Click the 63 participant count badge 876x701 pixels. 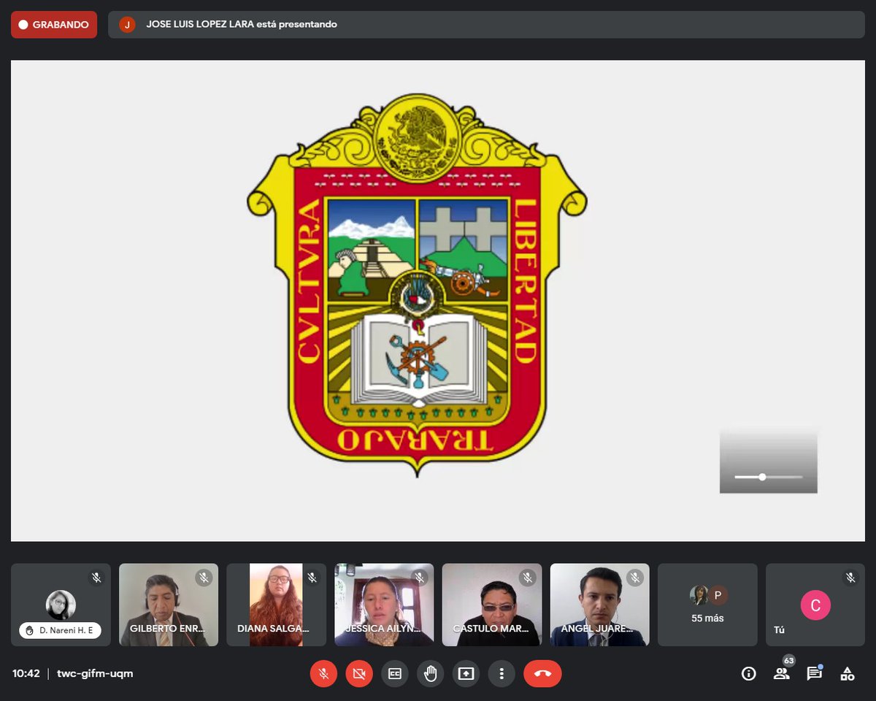coord(788,661)
